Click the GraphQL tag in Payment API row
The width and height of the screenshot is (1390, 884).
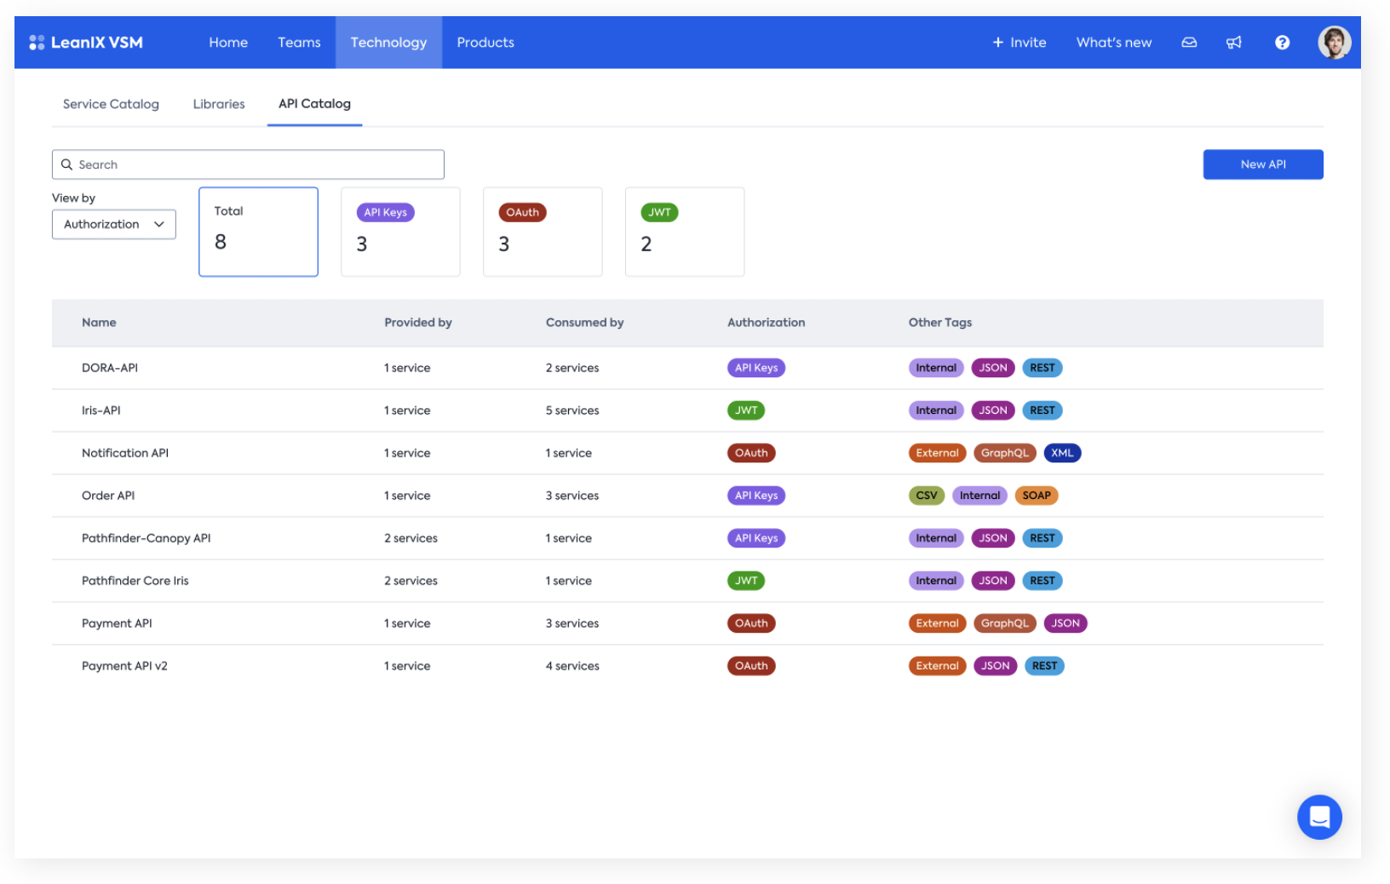pyautogui.click(x=1005, y=623)
